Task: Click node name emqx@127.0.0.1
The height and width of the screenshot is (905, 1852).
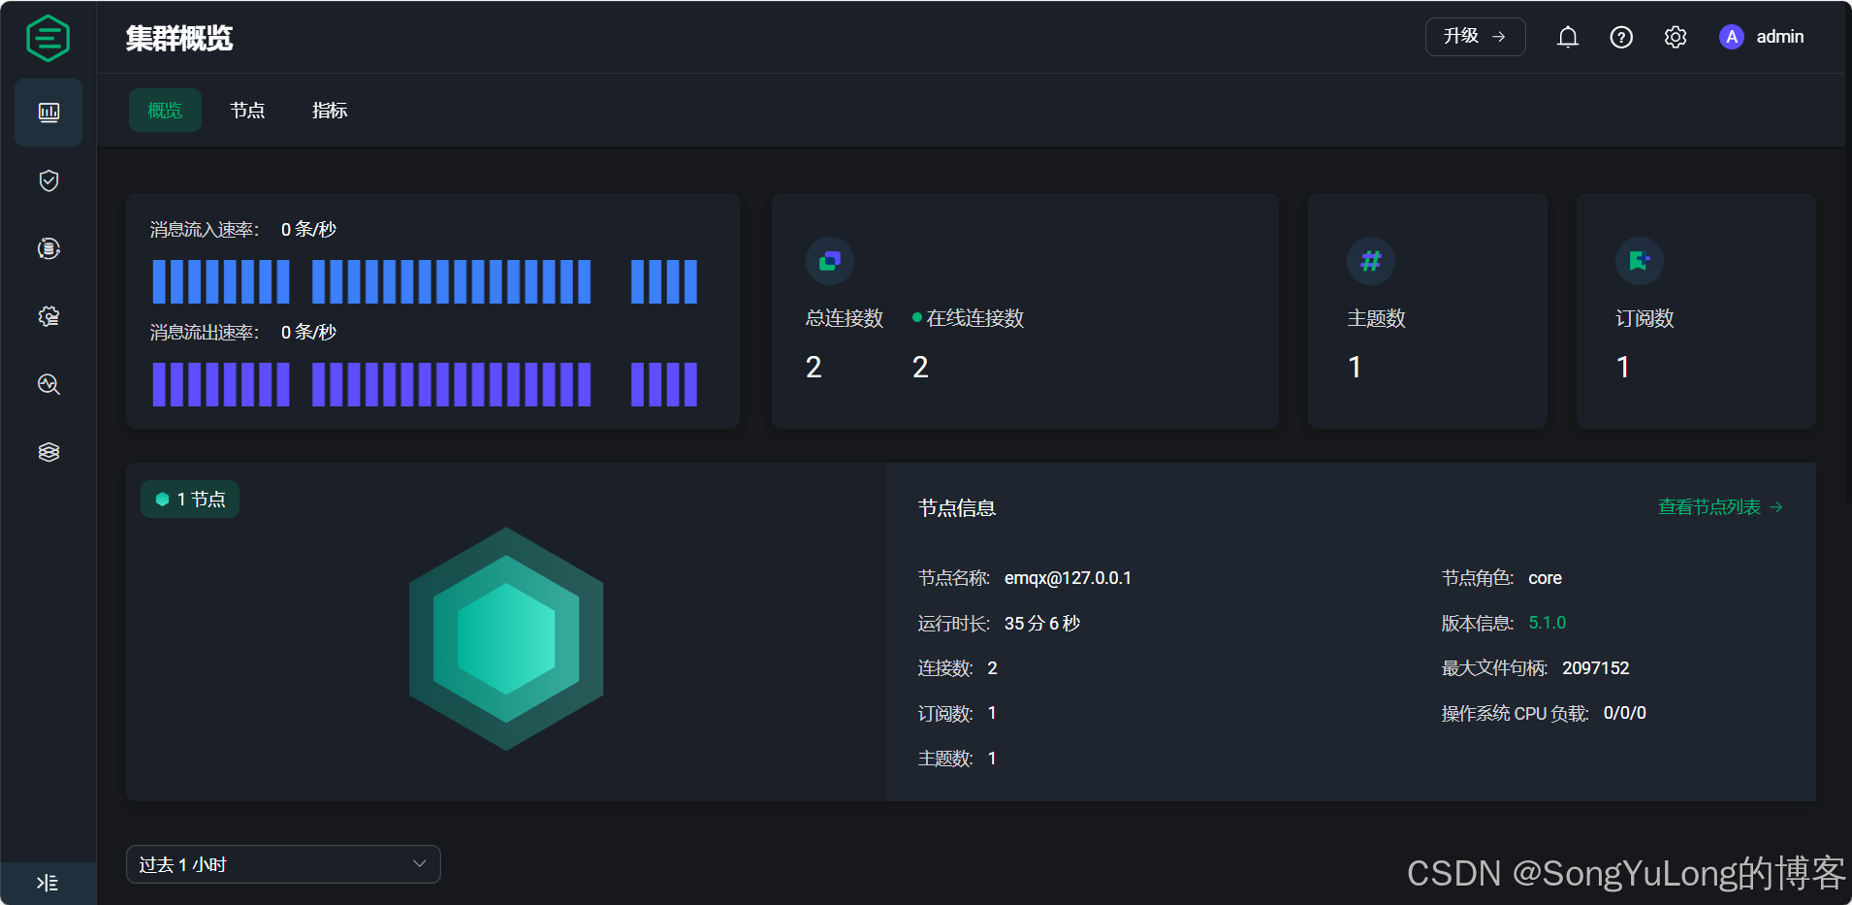Action: (1068, 578)
